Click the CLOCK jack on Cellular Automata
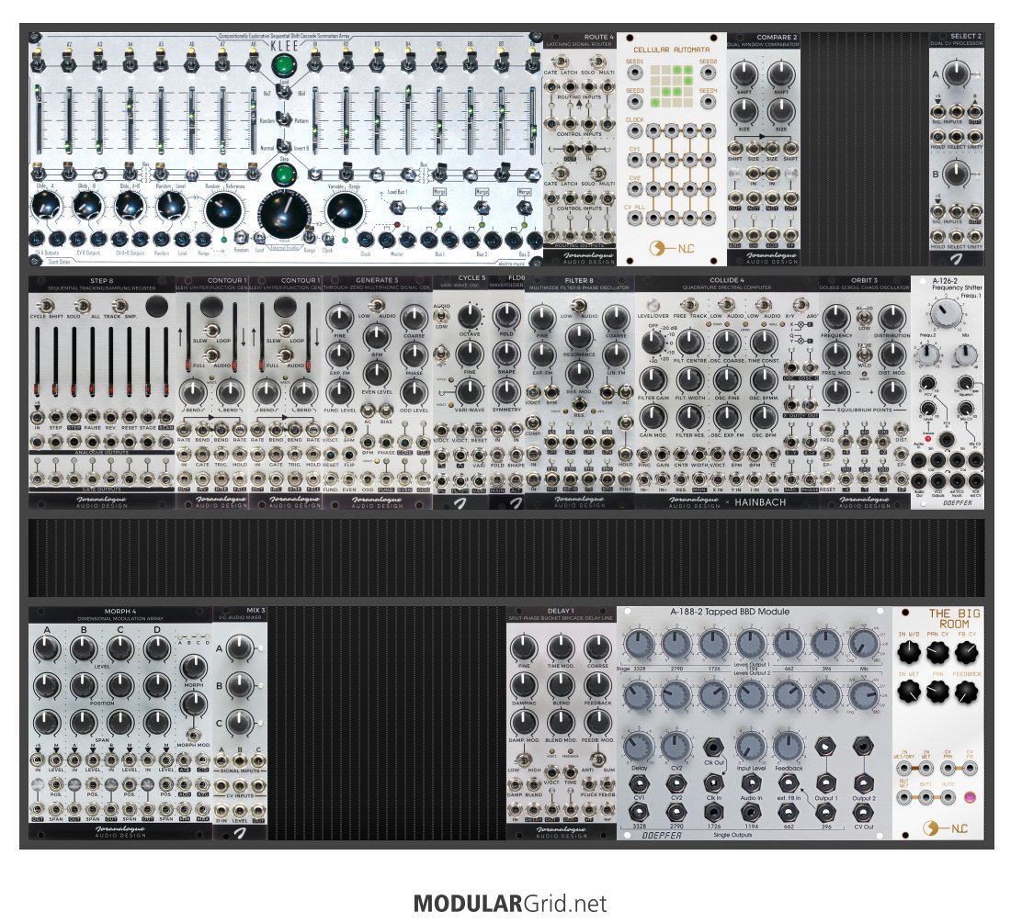Viewport: 1022px width, 923px height. click(634, 131)
